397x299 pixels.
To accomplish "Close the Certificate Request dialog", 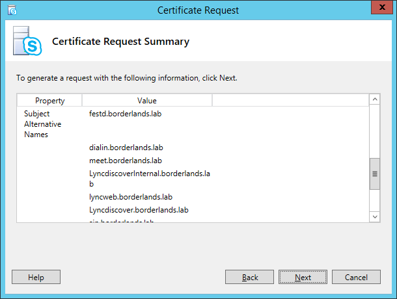I will (x=382, y=7).
